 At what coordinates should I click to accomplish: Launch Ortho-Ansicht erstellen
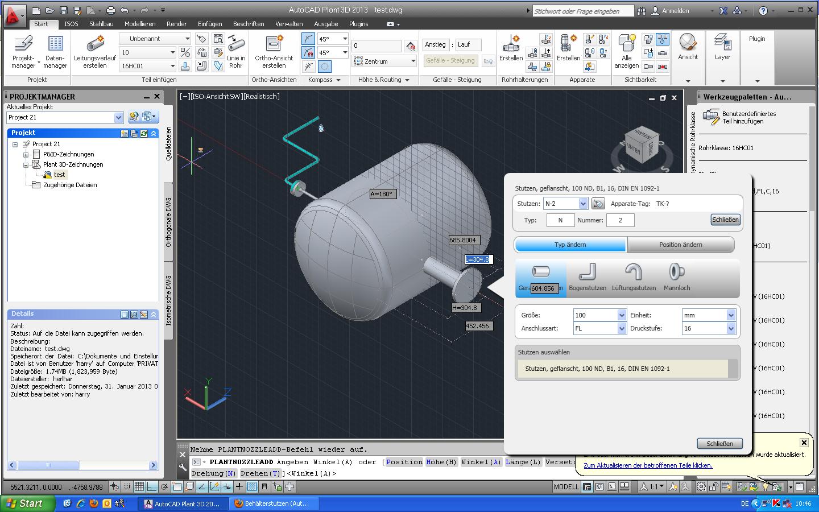tap(274, 52)
